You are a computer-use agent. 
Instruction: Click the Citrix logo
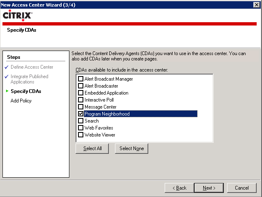click(18, 15)
